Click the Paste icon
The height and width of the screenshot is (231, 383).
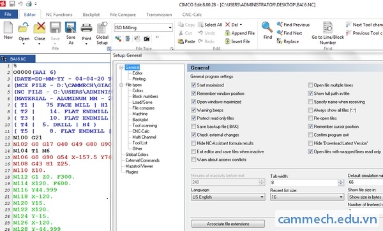click(181, 41)
